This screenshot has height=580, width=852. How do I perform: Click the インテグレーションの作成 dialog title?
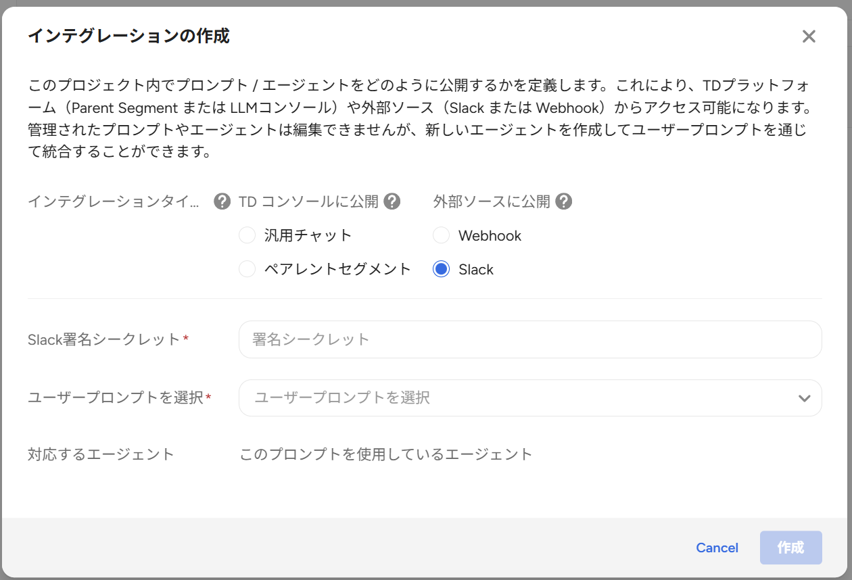pyautogui.click(x=128, y=36)
